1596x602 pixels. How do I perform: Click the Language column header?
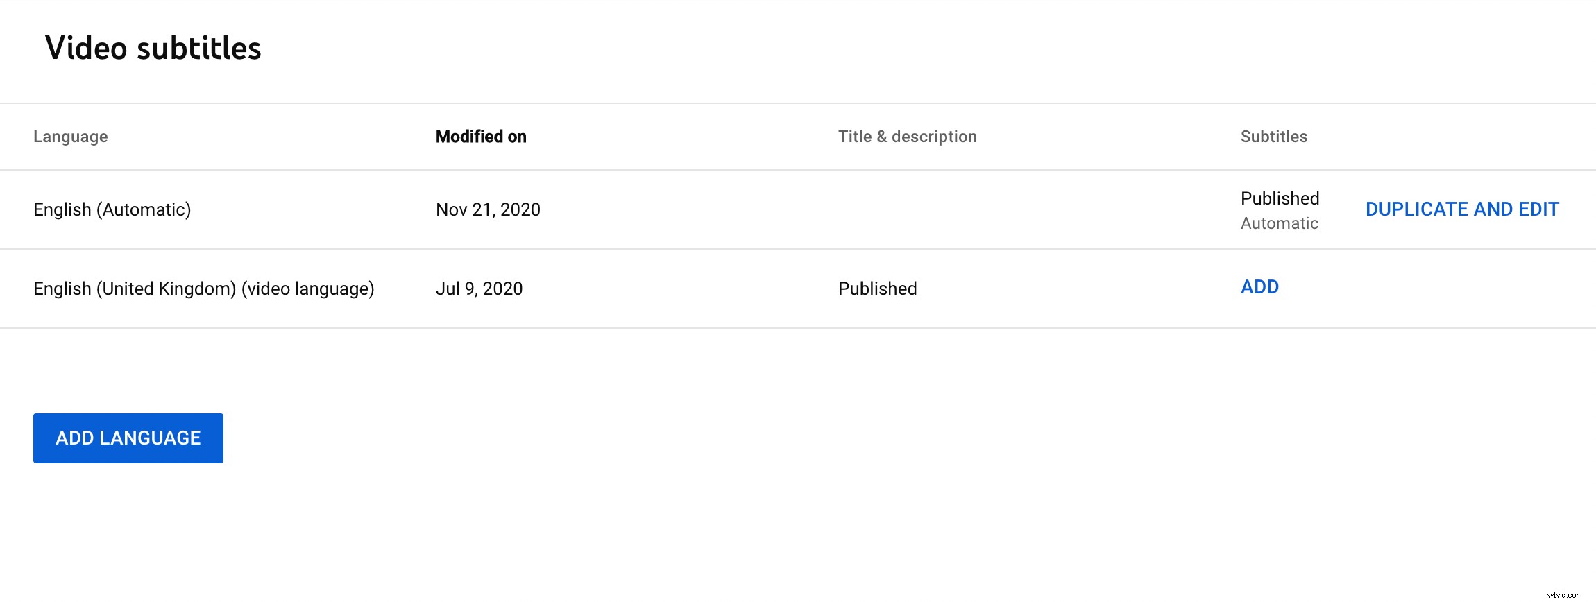tap(70, 136)
